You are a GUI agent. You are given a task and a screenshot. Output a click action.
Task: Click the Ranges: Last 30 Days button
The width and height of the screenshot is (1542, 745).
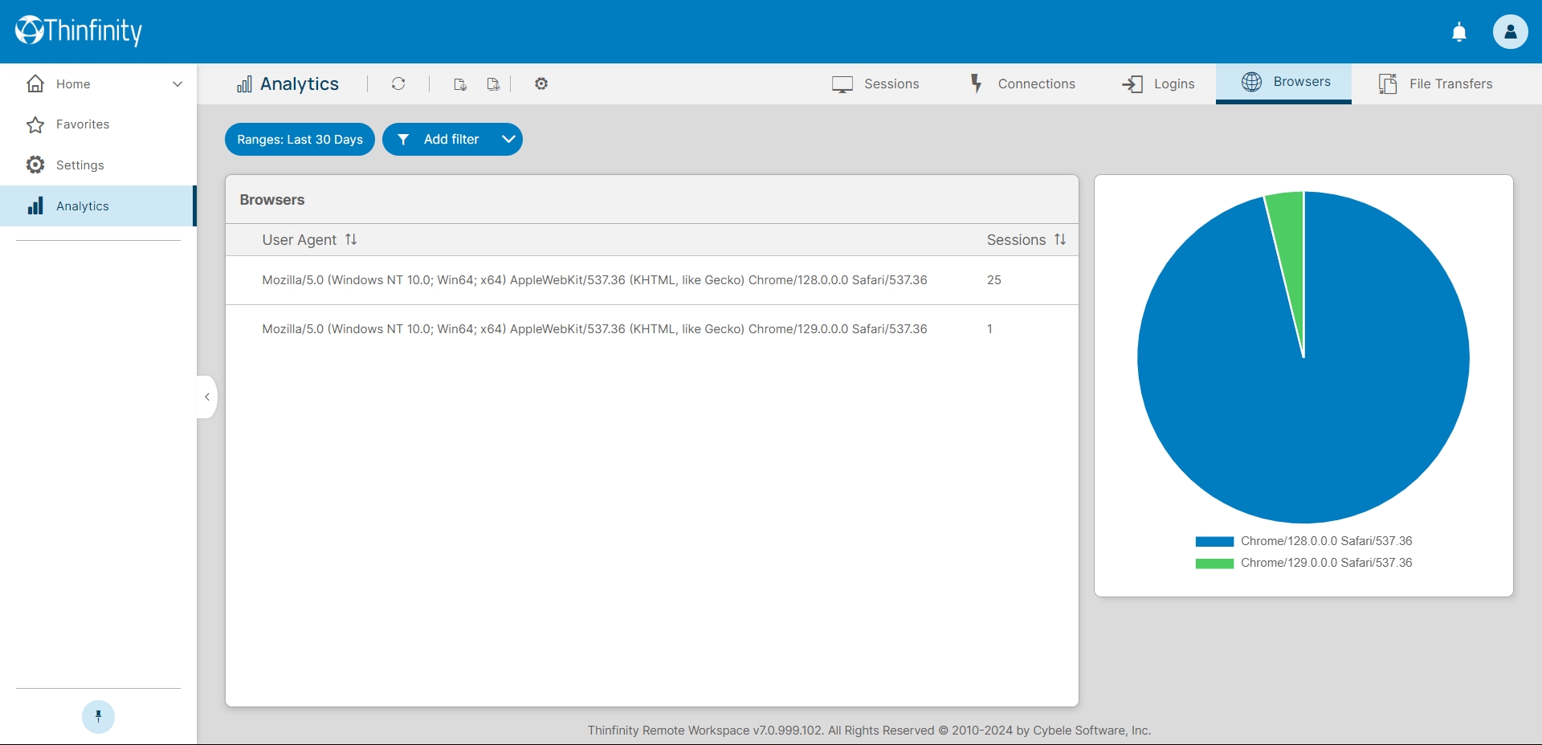click(x=300, y=140)
